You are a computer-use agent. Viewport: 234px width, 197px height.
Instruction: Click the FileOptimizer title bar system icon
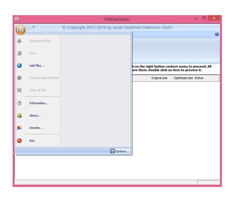[17, 19]
